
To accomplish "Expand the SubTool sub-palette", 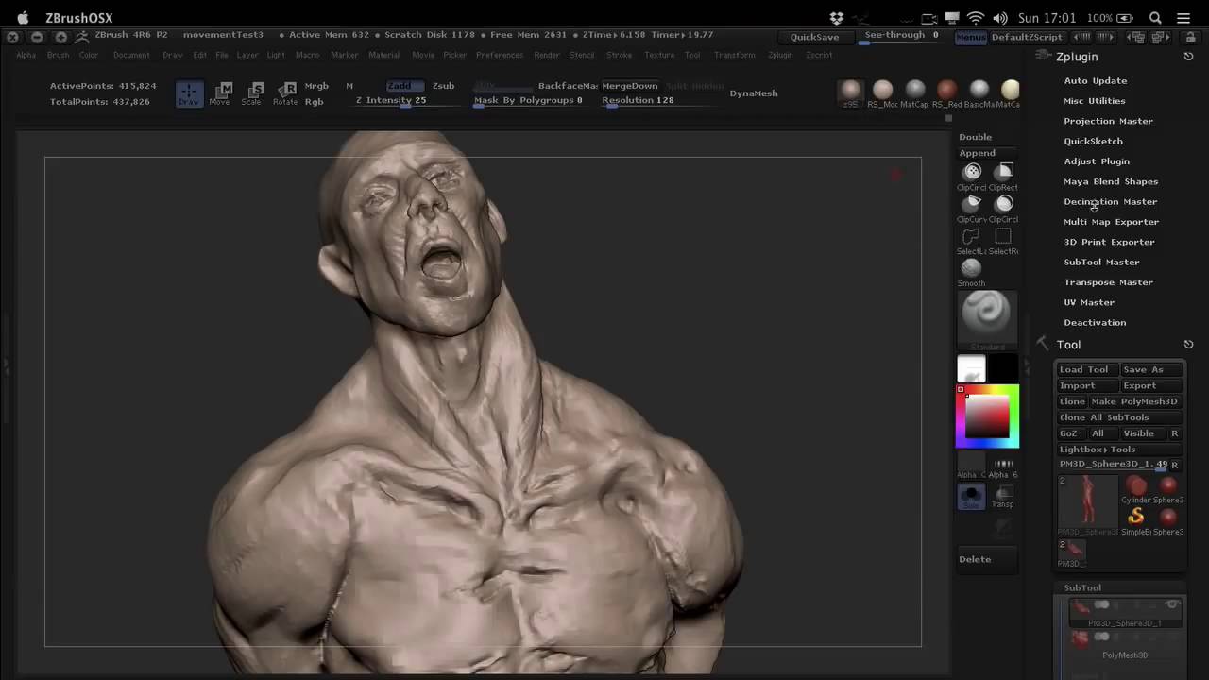I will [1083, 587].
